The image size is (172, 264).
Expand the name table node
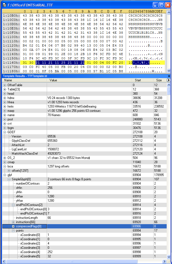point(5,115)
